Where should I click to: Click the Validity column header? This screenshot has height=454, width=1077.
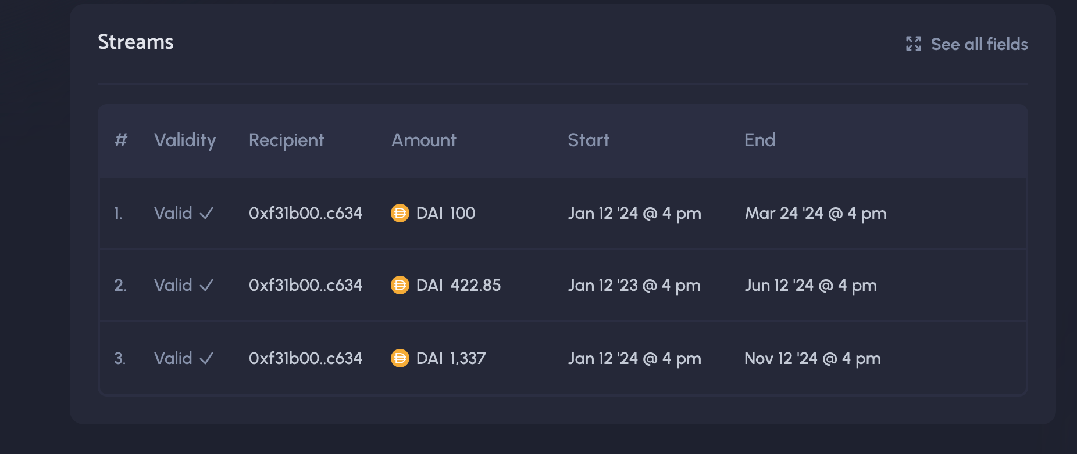(x=185, y=140)
